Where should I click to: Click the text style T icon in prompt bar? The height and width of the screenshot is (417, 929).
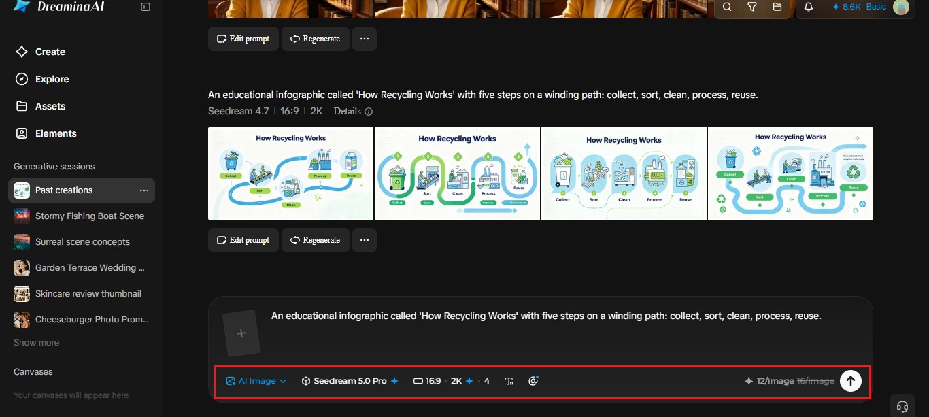coord(509,381)
